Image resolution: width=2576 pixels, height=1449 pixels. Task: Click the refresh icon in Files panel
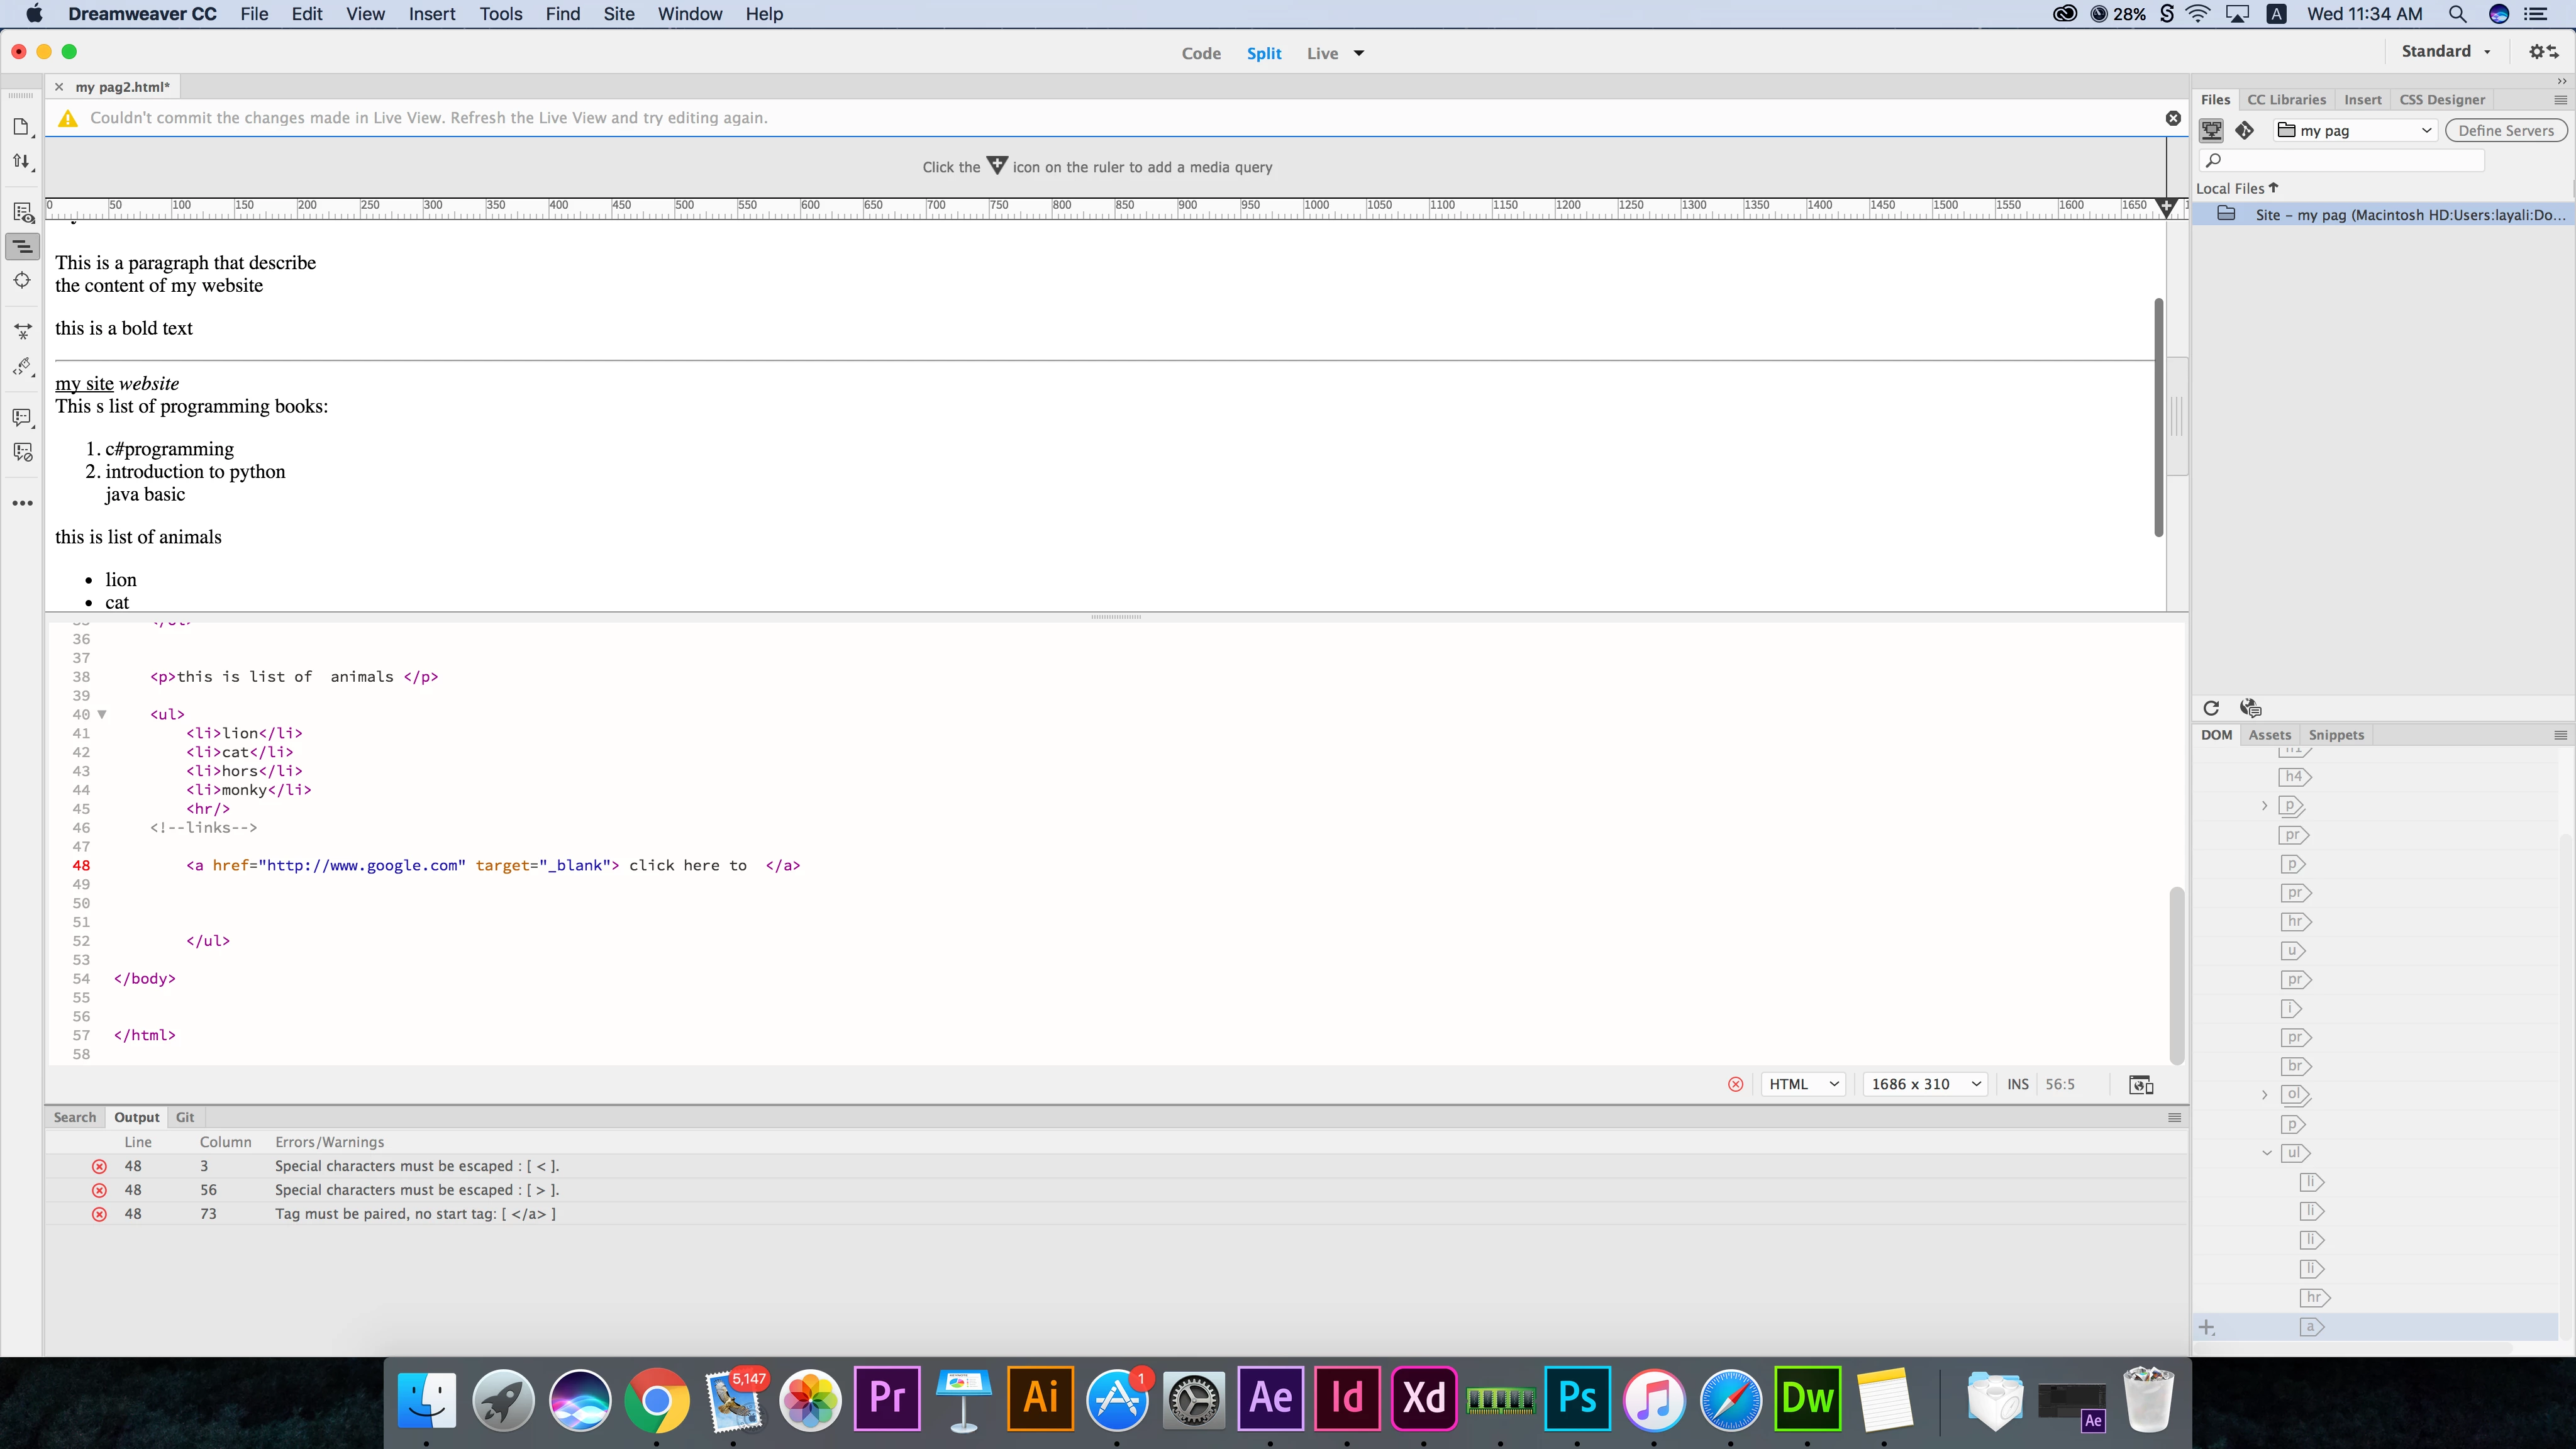2211,708
